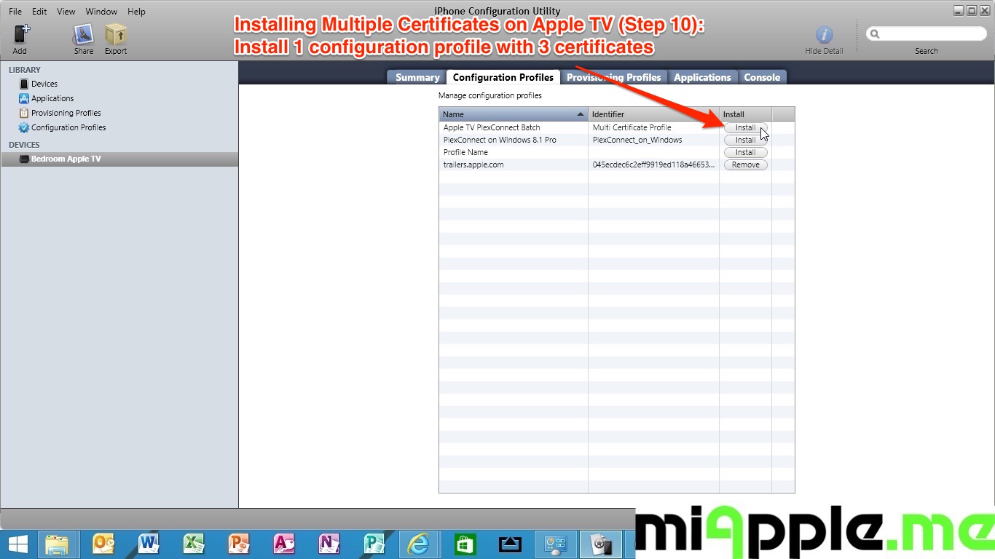Image resolution: width=995 pixels, height=559 pixels.
Task: Install PlexConnect on Windows 8.1 Pro profile
Action: [x=745, y=140]
